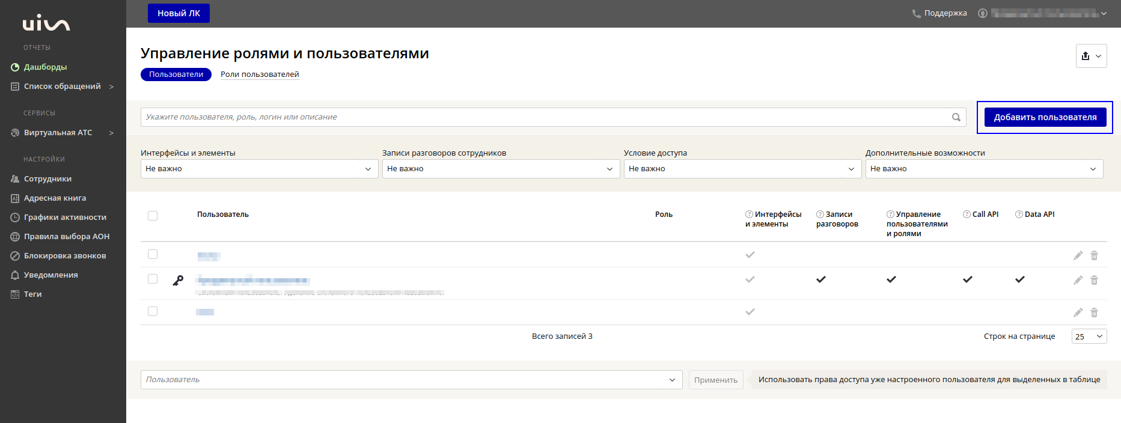Click the Новый ЛК button

pyautogui.click(x=179, y=13)
